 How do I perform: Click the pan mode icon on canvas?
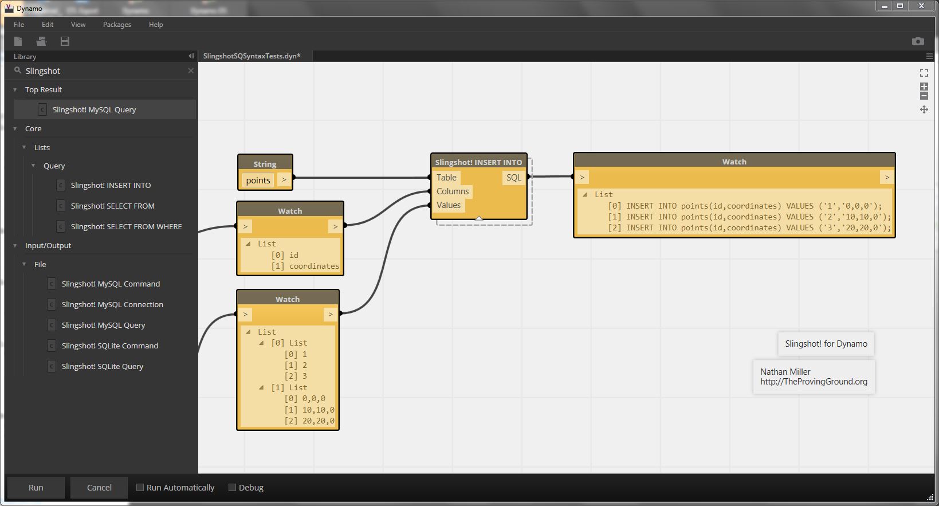(x=924, y=109)
